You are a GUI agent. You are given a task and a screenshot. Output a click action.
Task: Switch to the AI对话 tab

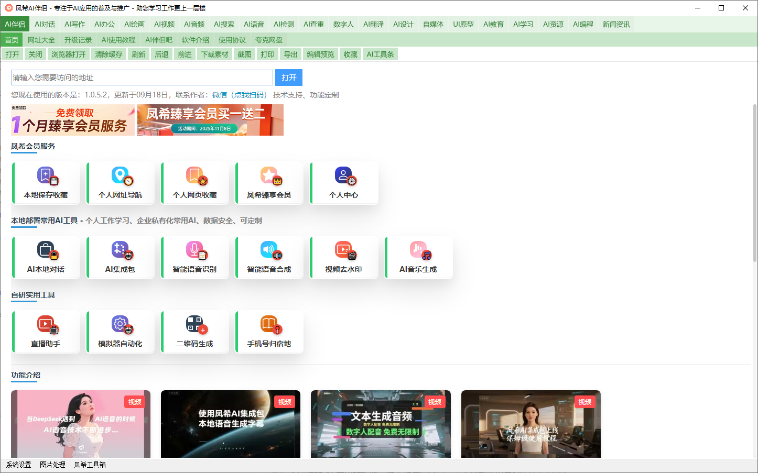point(45,24)
